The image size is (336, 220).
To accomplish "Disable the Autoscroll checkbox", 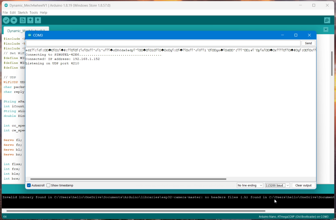I will 29,185.
